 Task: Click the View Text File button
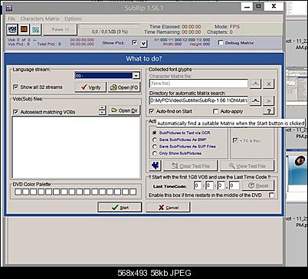point(247,166)
